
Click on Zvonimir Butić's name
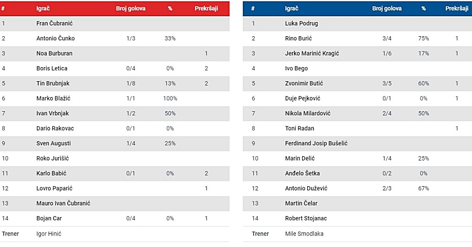[x=304, y=83]
